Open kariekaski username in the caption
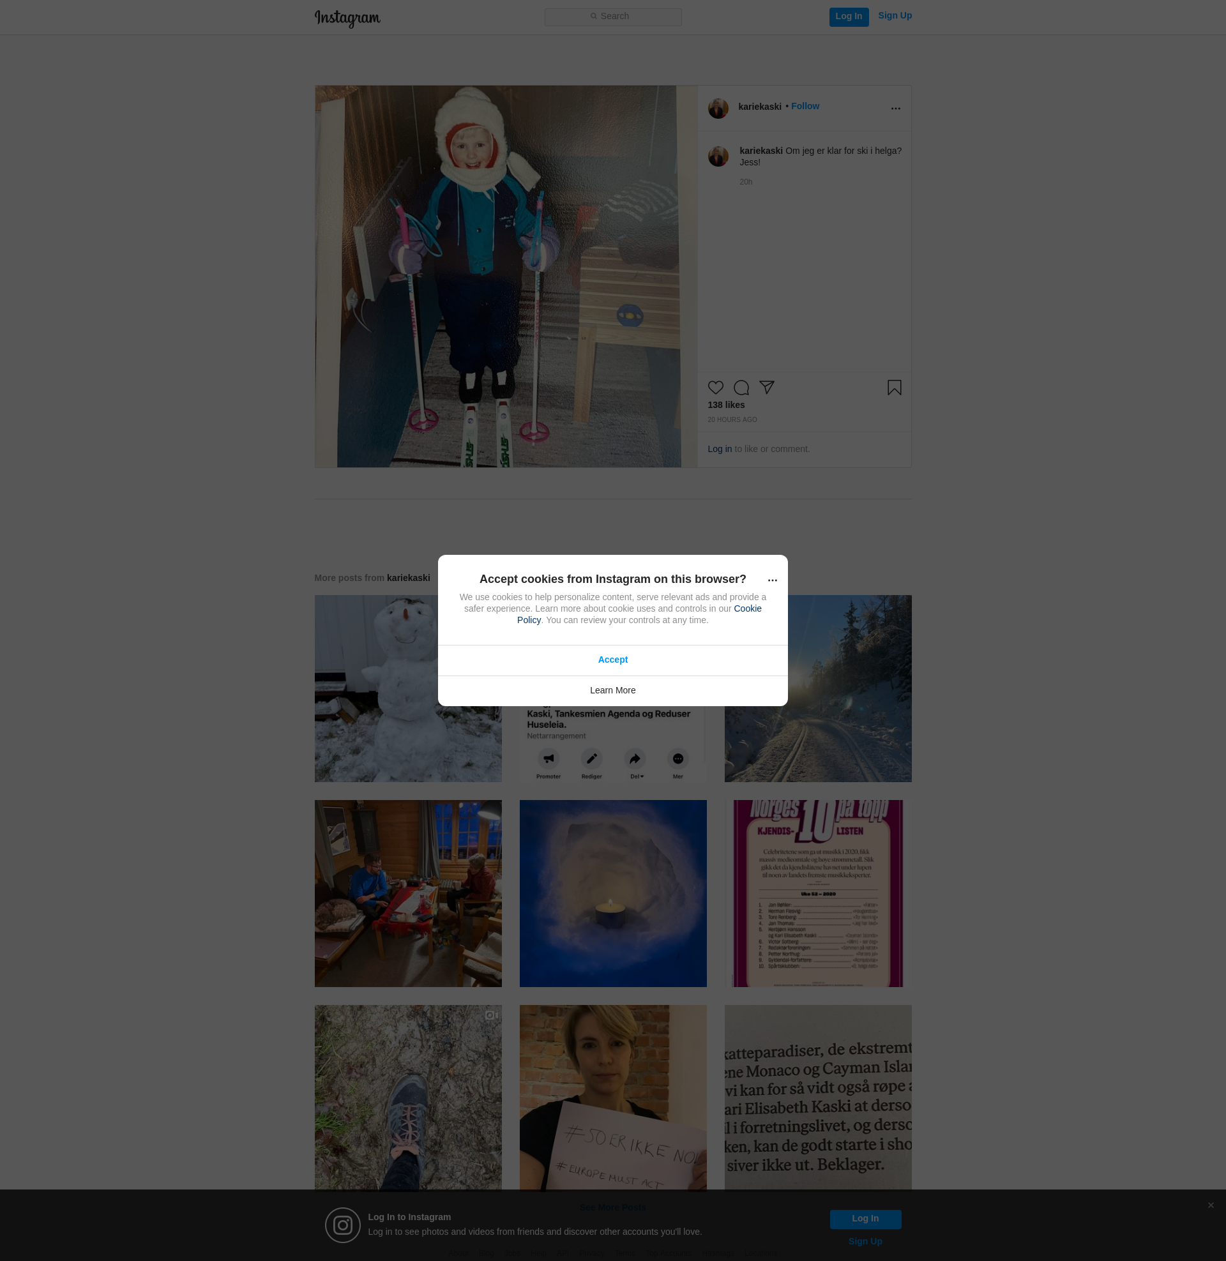Viewport: 1226px width, 1261px height. (761, 151)
